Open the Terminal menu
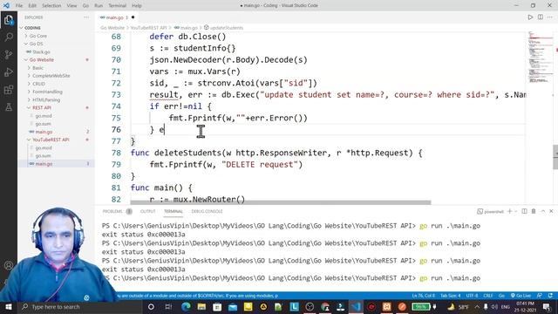Screen dimensions: 558x314 tap(117, 5)
